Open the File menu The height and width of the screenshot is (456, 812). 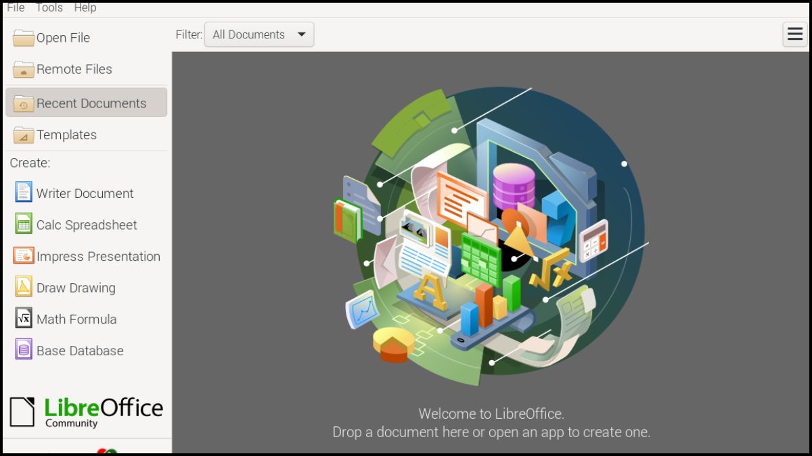pyautogui.click(x=16, y=7)
